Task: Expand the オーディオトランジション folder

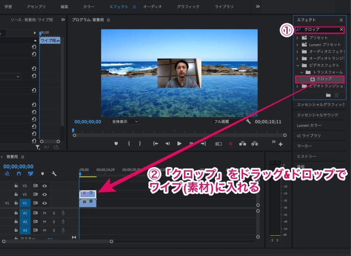Action: (297, 59)
